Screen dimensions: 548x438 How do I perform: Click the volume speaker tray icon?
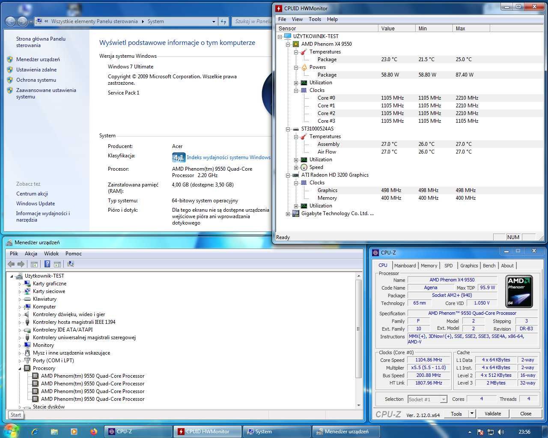(x=501, y=432)
